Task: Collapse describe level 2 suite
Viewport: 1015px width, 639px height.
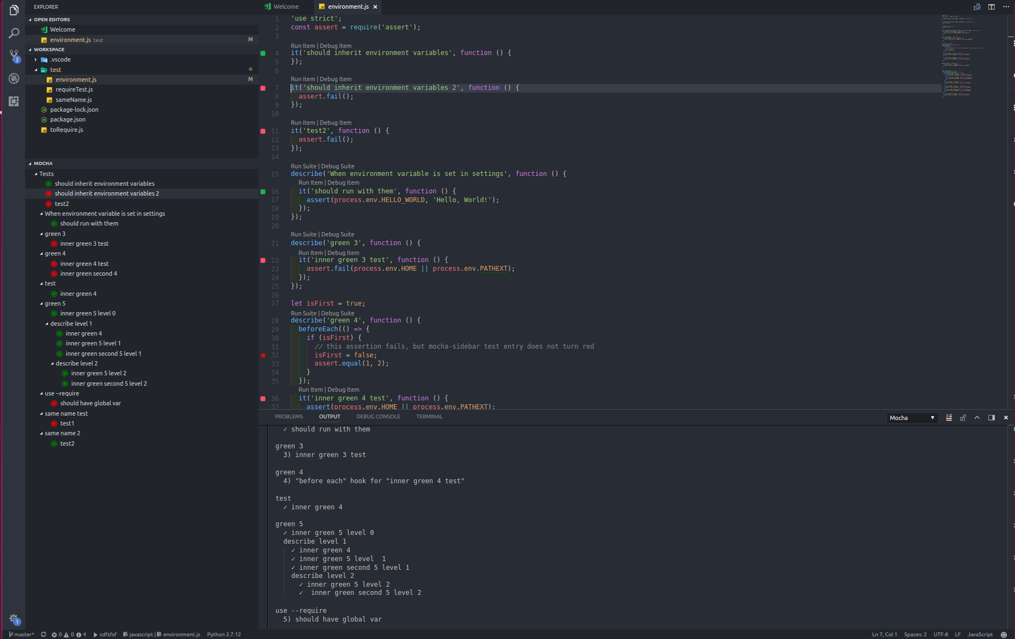Action: 52,364
